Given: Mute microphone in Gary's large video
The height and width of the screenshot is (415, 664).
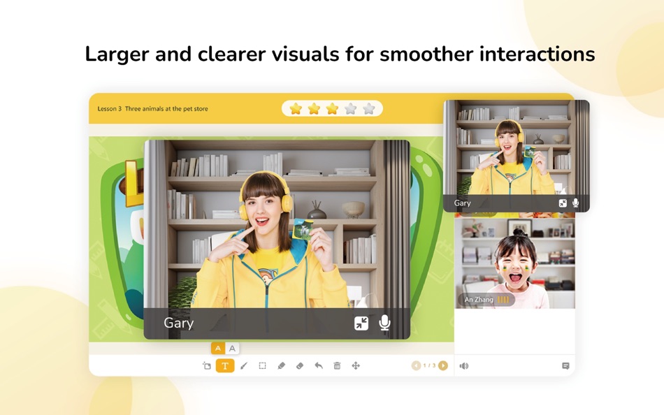Looking at the screenshot, I should (x=384, y=323).
